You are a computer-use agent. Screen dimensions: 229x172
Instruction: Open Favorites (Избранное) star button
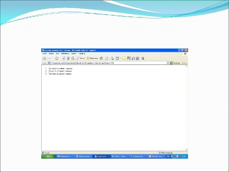pos(92,58)
